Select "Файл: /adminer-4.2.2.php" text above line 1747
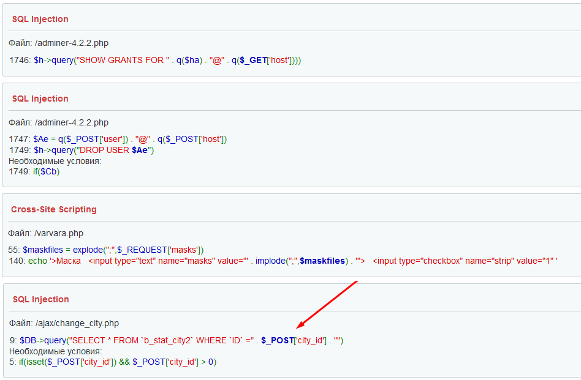581x380 pixels. [x=59, y=122]
